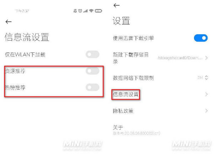Tap the battery indicator icon
The width and height of the screenshot is (214, 157).
(x=98, y=11)
